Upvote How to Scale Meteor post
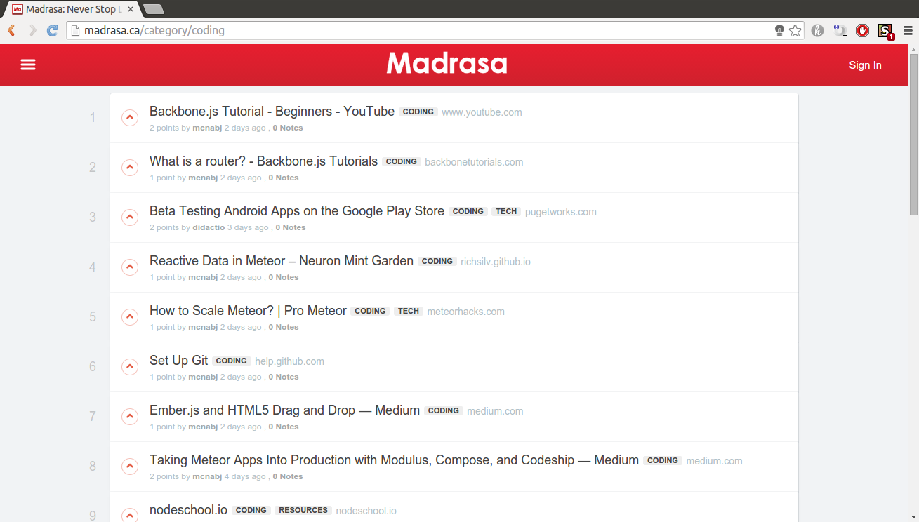This screenshot has height=522, width=919. [130, 317]
